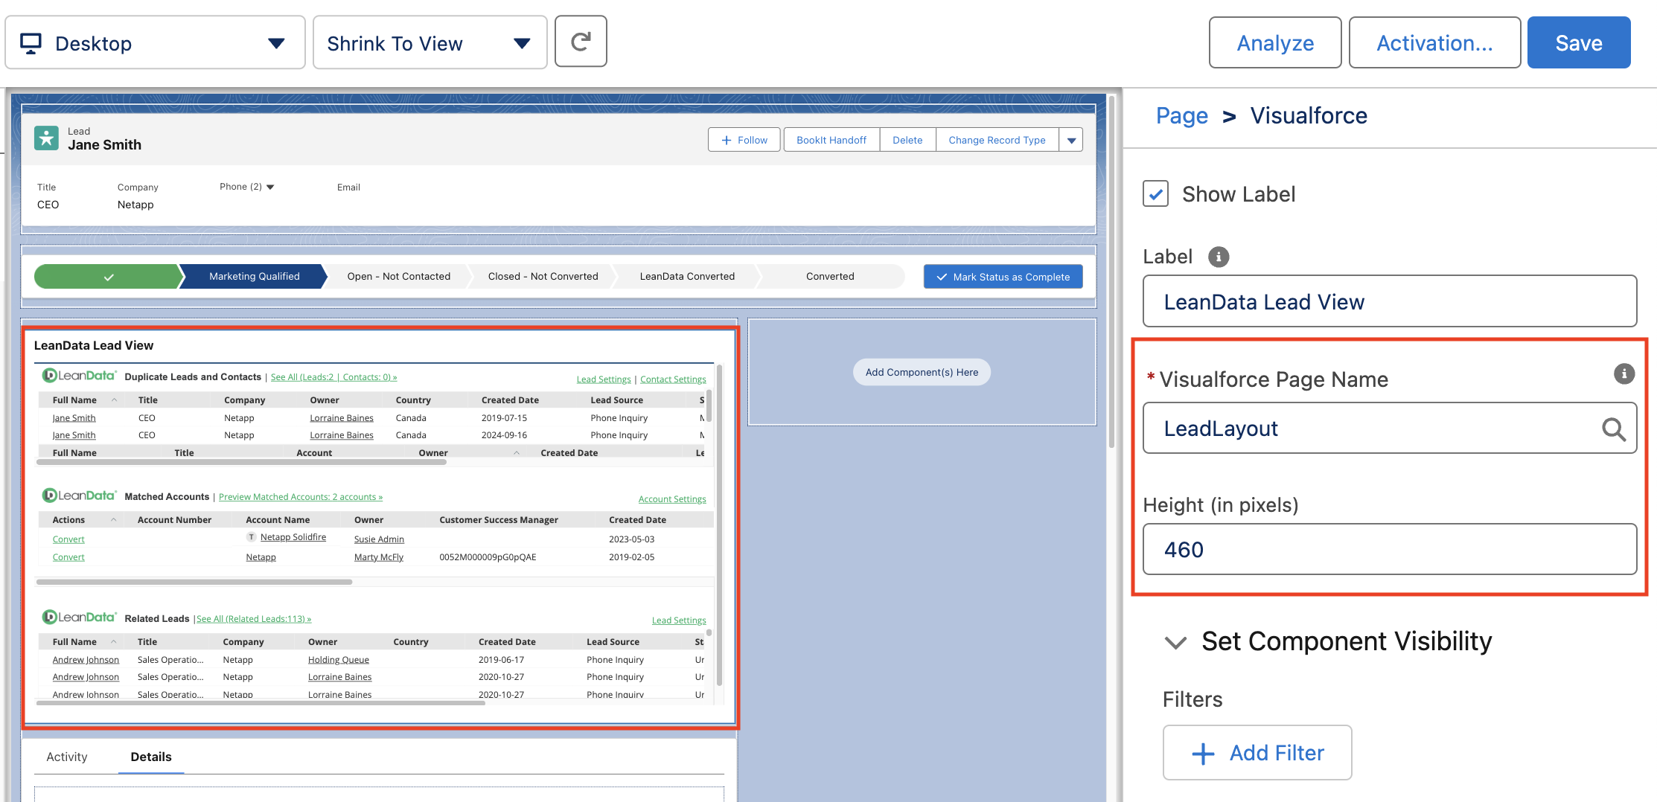Click the Height (in pixels) field
1657x802 pixels.
[x=1390, y=549]
